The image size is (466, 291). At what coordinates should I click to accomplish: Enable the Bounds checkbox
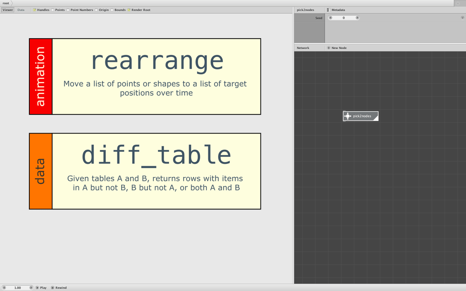point(112,10)
